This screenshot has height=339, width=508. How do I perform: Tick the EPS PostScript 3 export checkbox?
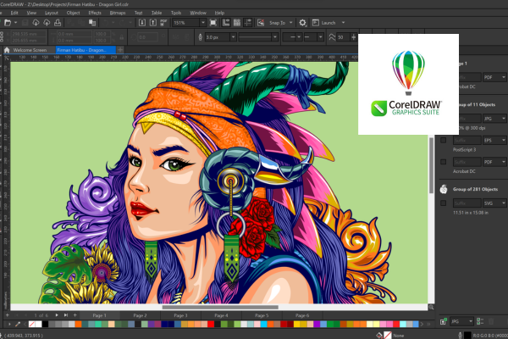tap(443, 141)
